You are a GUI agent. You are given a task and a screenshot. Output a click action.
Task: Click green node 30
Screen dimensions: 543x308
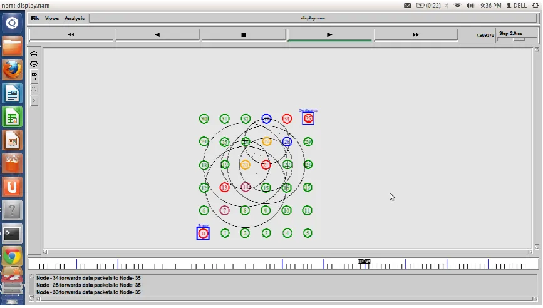[204, 119]
